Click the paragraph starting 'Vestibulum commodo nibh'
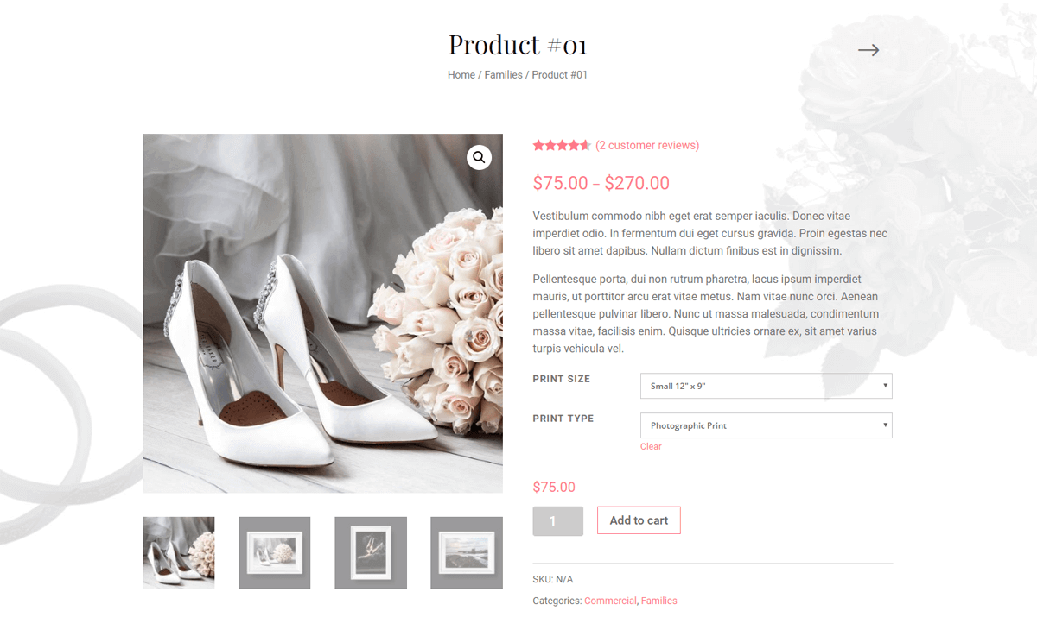1037x636 pixels. [710, 233]
